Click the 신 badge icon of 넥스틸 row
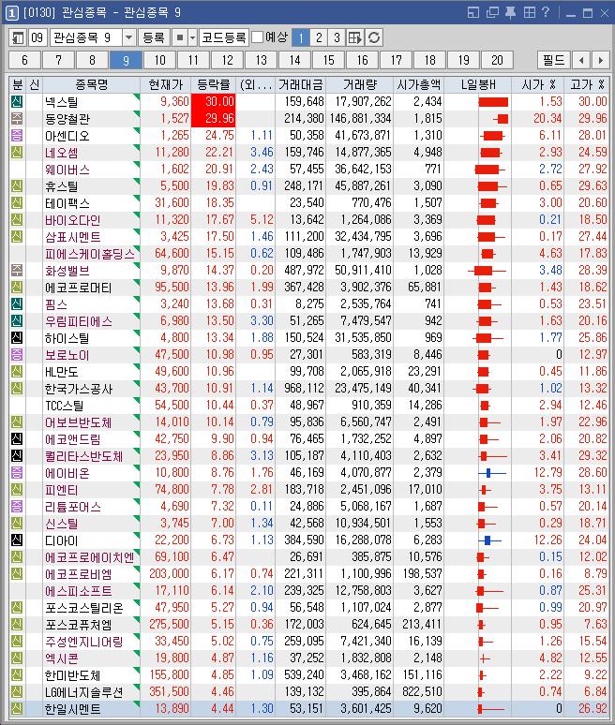The height and width of the screenshot is (725, 615). (x=17, y=101)
